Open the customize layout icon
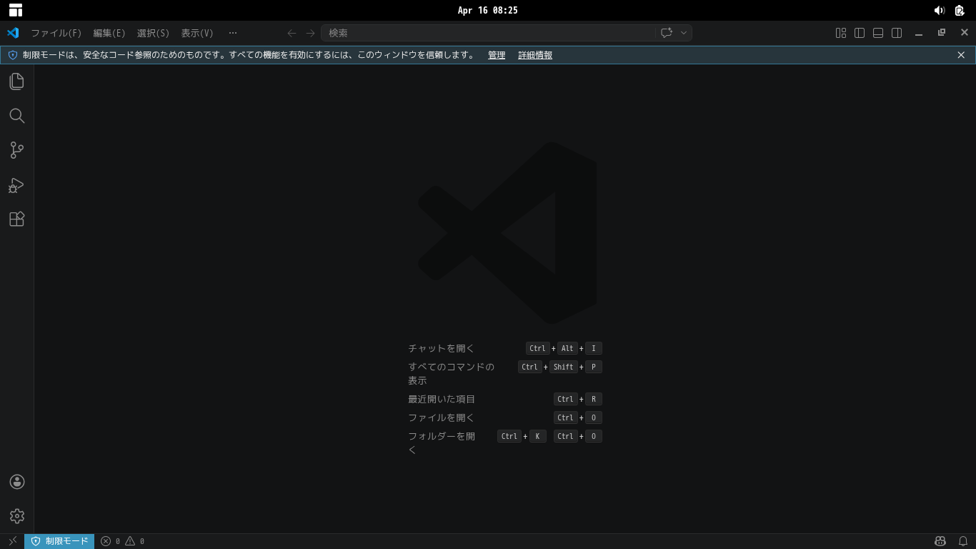 coord(841,33)
